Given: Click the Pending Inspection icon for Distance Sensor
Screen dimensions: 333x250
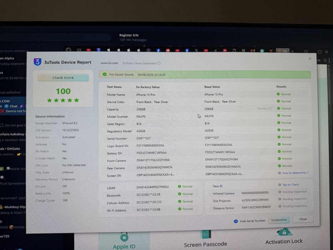Looking at the screenshot, I should click(x=280, y=206).
